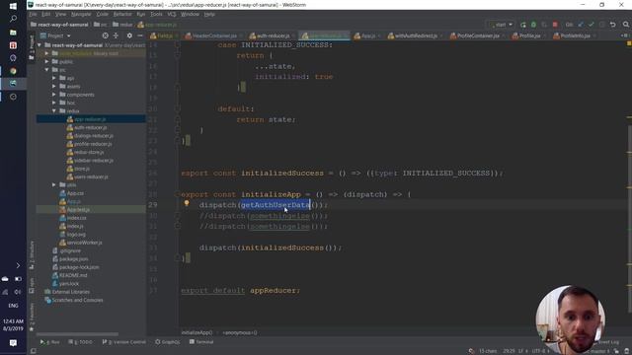Image resolution: width=632 pixels, height=355 pixels.
Task: Click the Revert undo arrow icon
Action: point(612,25)
